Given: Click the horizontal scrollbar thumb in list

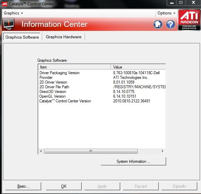Looking at the screenshot, I should pos(91,151).
